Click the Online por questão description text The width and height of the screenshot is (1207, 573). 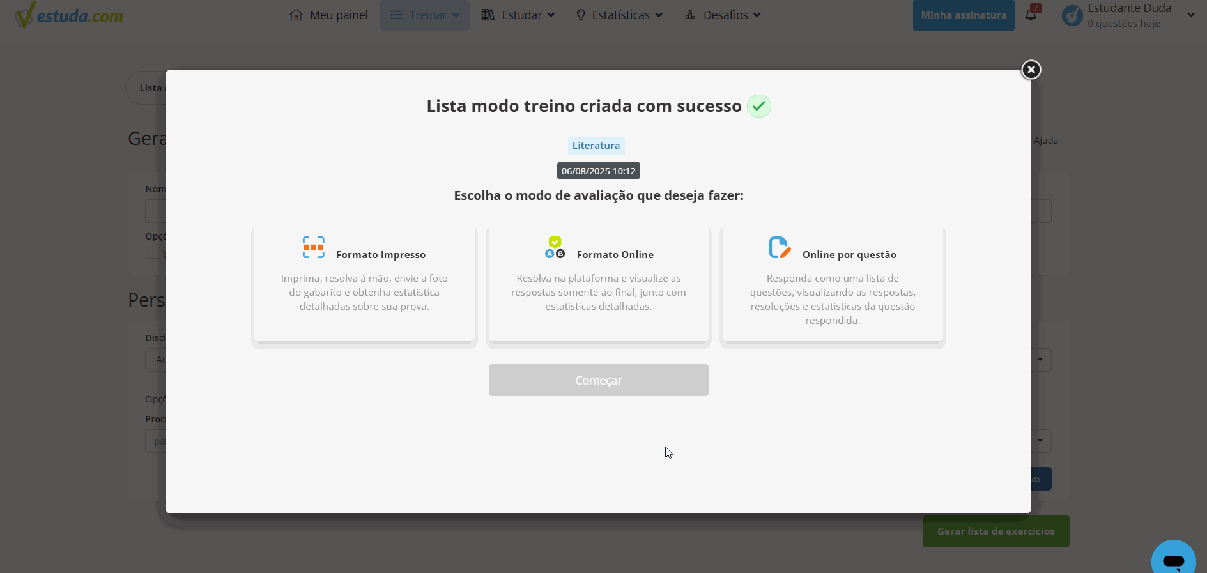(833, 300)
